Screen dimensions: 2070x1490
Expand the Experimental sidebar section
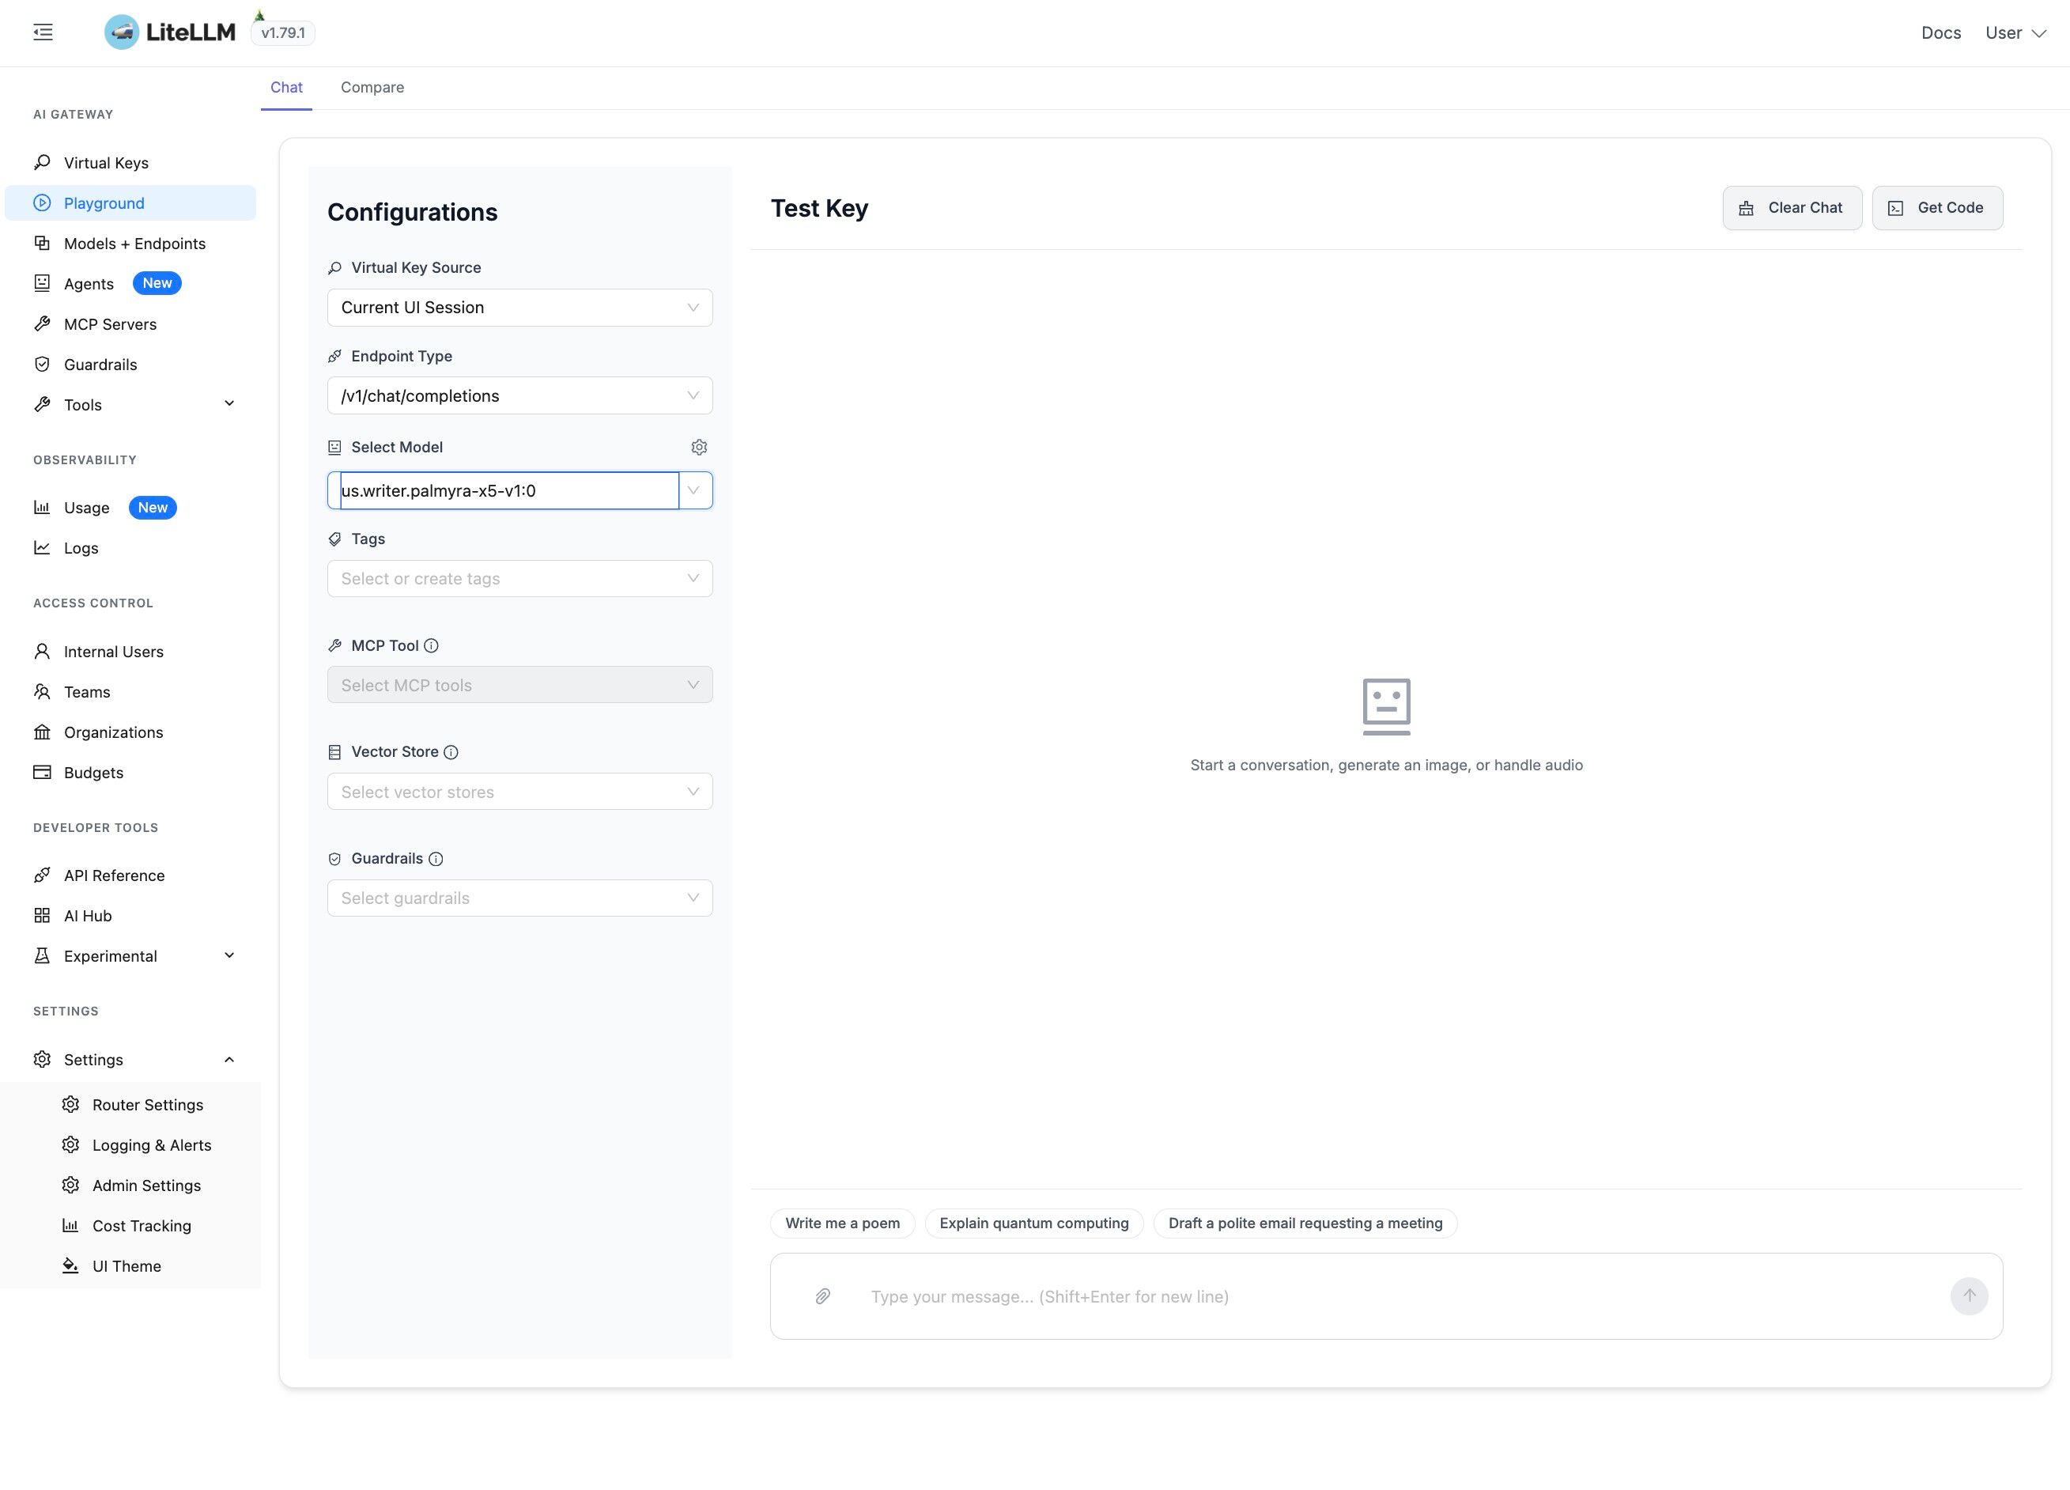pyautogui.click(x=229, y=956)
